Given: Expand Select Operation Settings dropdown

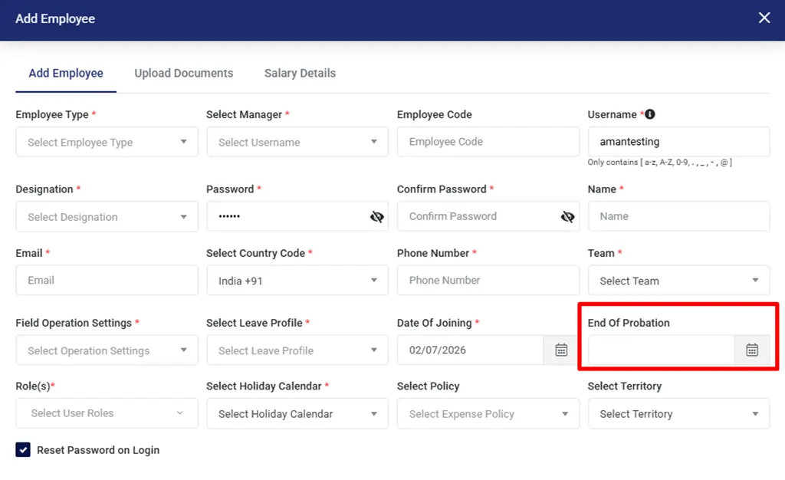Looking at the screenshot, I should click(107, 350).
